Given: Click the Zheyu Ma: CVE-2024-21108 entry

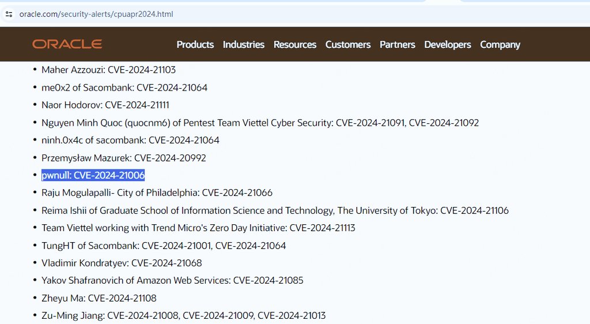Looking at the screenshot, I should (x=99, y=298).
